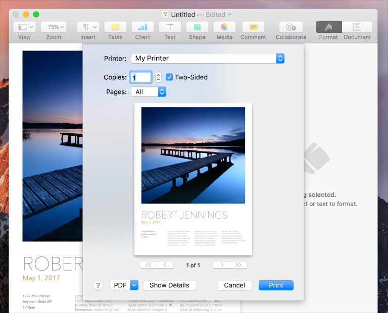Click the PDF button
388x313 pixels.
click(120, 285)
